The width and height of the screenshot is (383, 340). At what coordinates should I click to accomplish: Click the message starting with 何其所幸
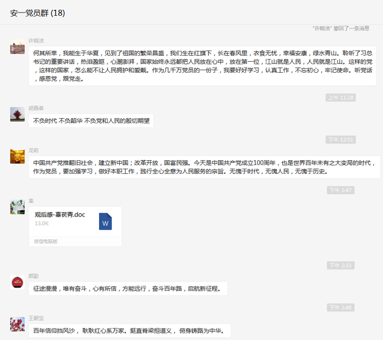click(202, 66)
